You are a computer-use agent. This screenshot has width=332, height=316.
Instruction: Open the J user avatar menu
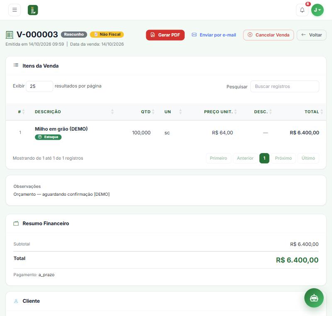pos(317,10)
